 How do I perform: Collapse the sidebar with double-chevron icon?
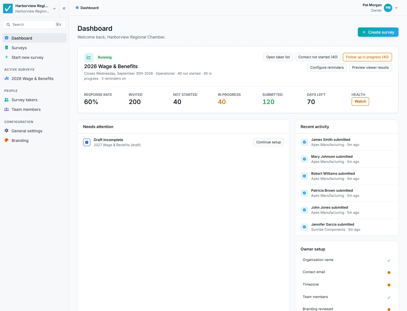[64, 8]
